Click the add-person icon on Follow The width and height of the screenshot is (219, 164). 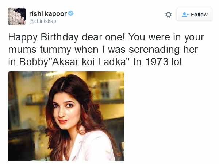(185, 15)
